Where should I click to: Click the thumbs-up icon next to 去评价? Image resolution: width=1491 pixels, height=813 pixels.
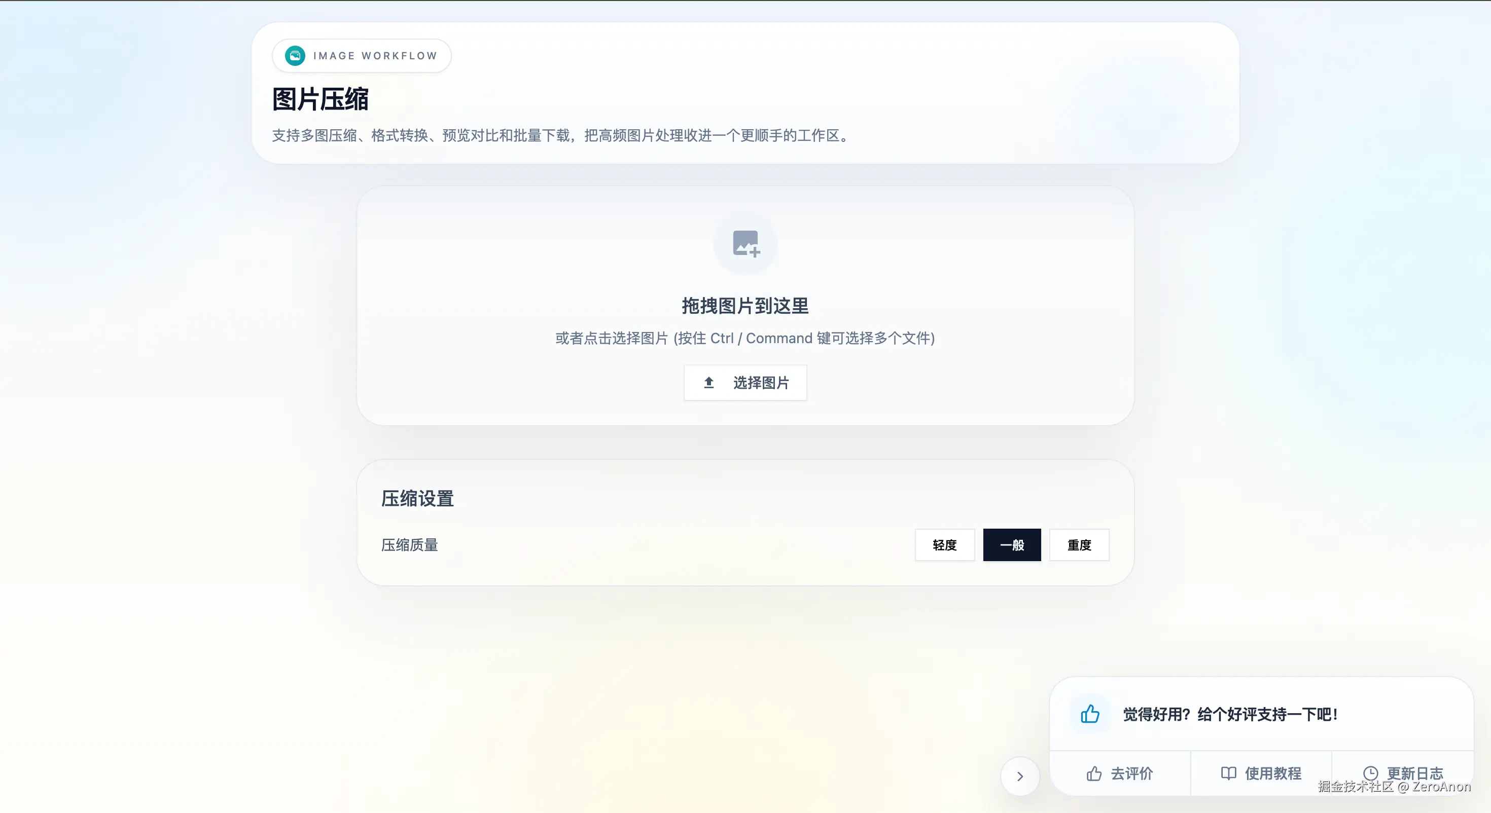coord(1094,773)
